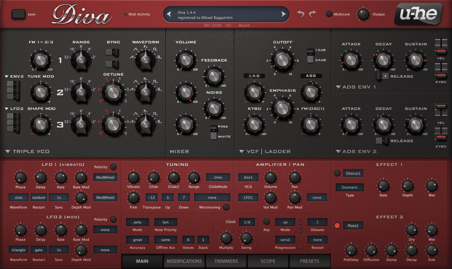Click the ADD filter mod button

click(x=311, y=76)
